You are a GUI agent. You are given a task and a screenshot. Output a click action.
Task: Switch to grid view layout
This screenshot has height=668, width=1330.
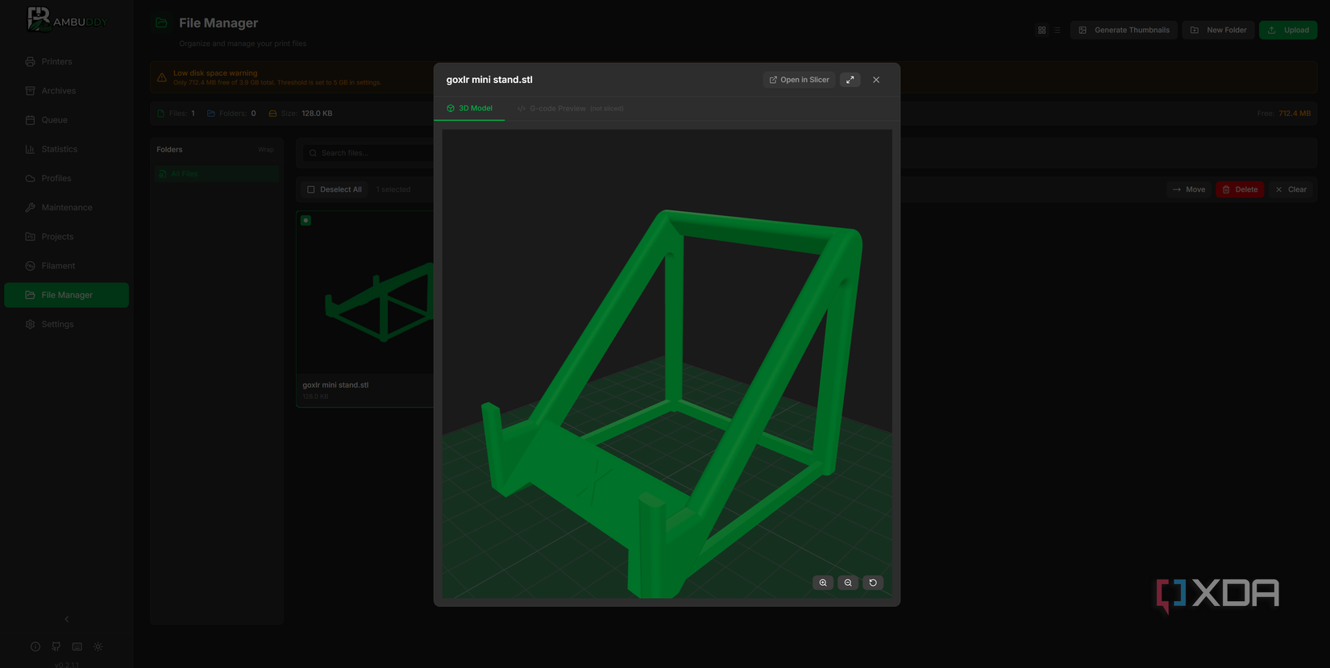pyautogui.click(x=1041, y=31)
